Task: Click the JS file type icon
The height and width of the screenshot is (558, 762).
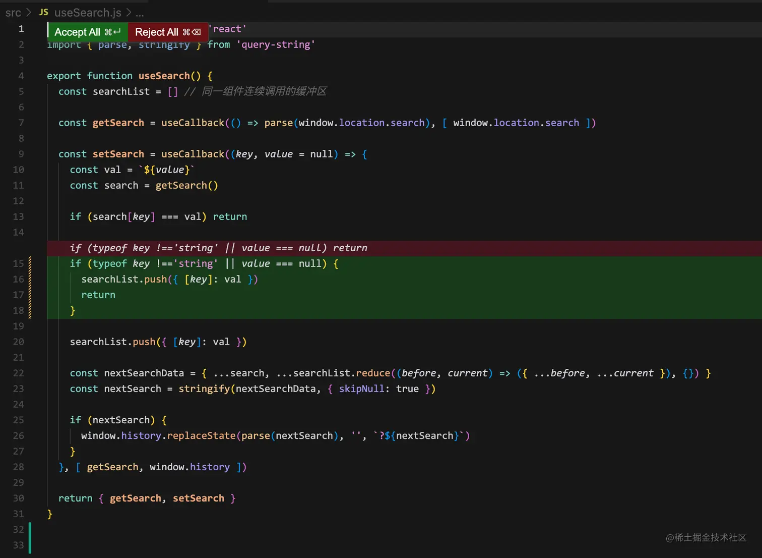Action: pyautogui.click(x=44, y=12)
